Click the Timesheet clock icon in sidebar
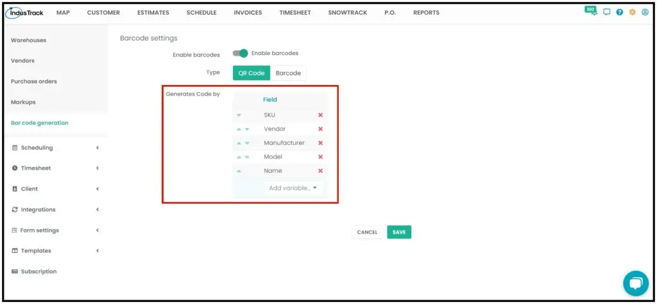The width and height of the screenshot is (657, 304). point(15,168)
